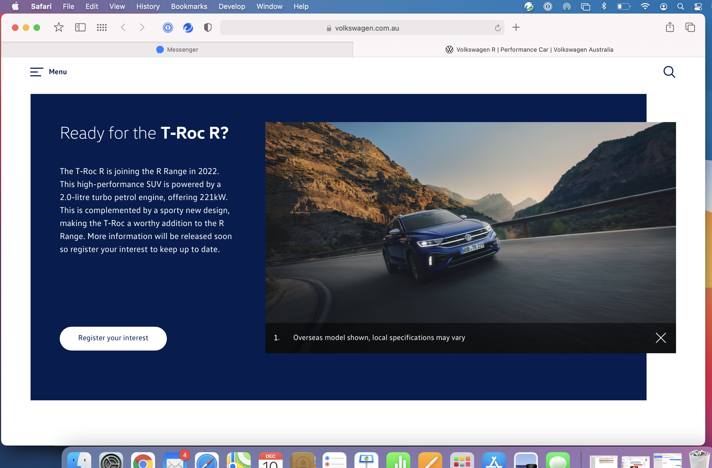Viewport: 712px width, 468px height.
Task: Open the History menu
Action: [x=148, y=6]
